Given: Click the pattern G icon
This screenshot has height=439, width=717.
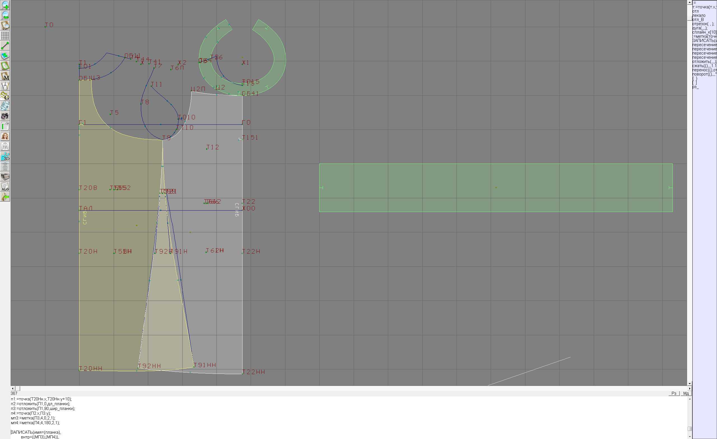Looking at the screenshot, I should [x=5, y=96].
